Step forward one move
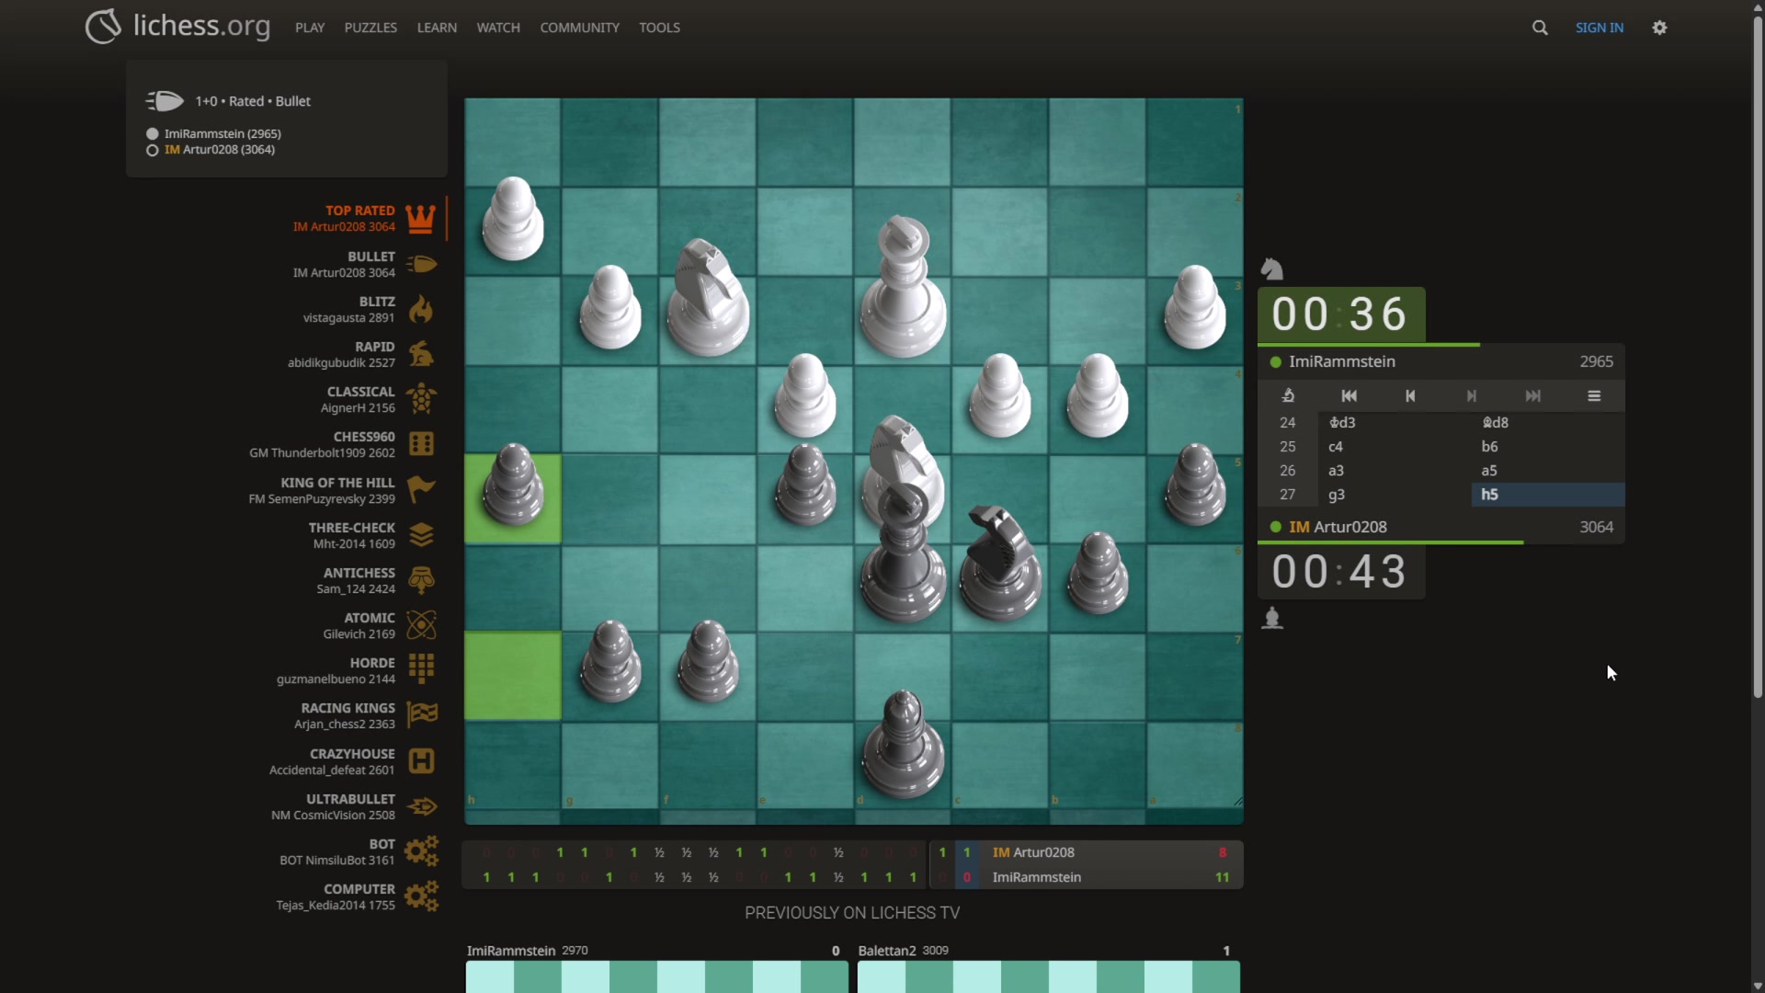The image size is (1765, 993). coord(1471,396)
